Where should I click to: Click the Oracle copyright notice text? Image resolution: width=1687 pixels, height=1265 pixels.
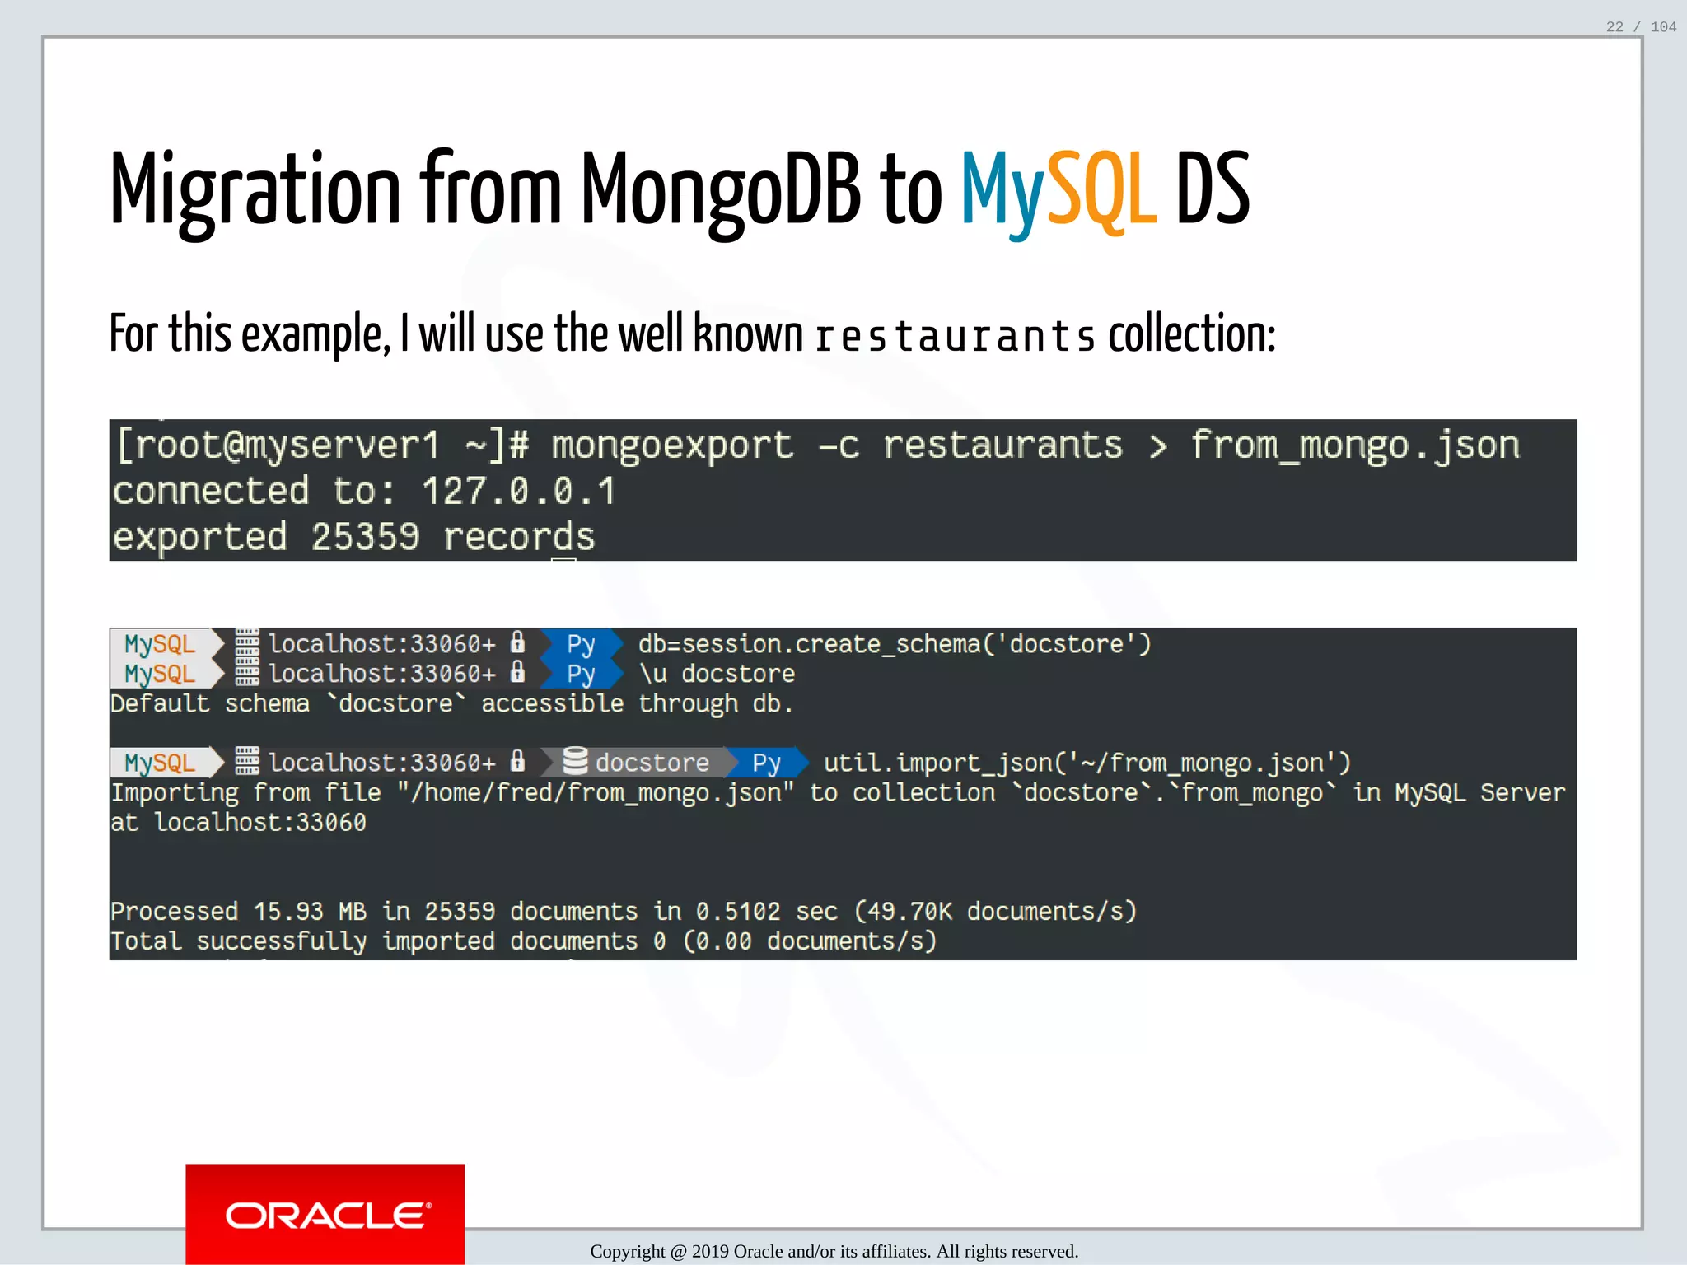pyautogui.click(x=834, y=1251)
